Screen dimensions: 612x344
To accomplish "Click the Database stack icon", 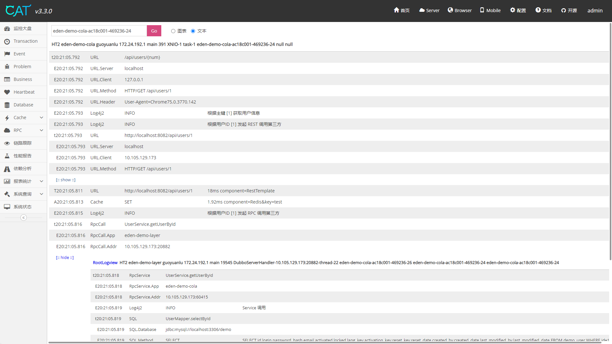I will coord(7,105).
